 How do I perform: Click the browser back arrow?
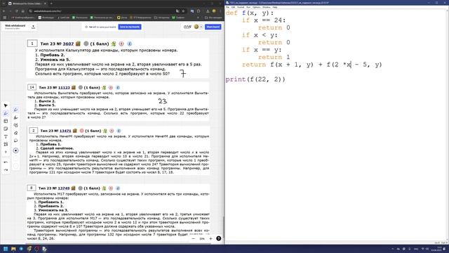tap(4, 11)
